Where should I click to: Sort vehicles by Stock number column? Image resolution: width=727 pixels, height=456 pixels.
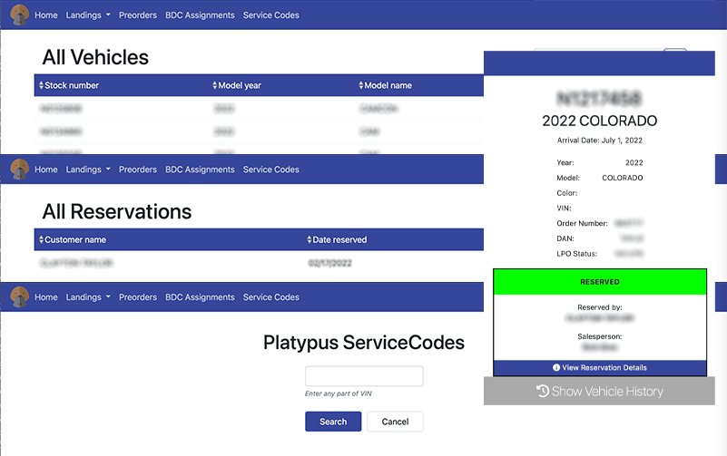[x=71, y=85]
